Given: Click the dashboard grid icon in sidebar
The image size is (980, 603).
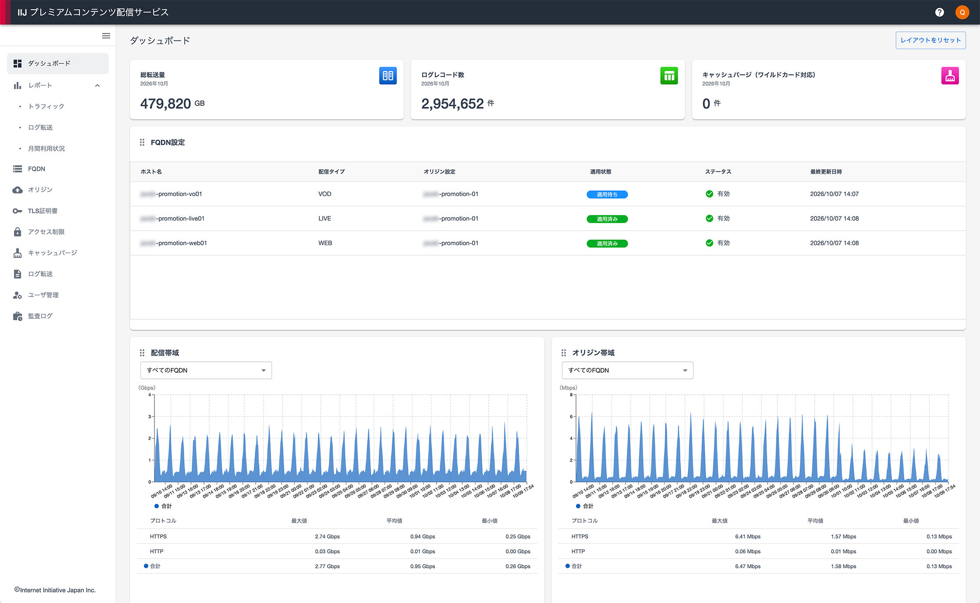Looking at the screenshot, I should pos(18,64).
